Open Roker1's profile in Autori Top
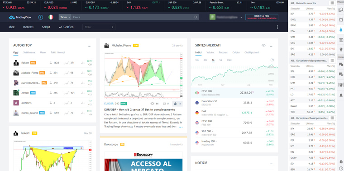Image resolution: width=344 pixels, height=171 pixels. pos(26,63)
